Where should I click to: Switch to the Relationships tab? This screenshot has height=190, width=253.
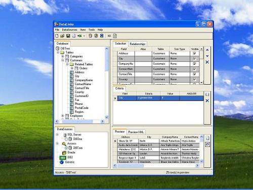point(138,44)
